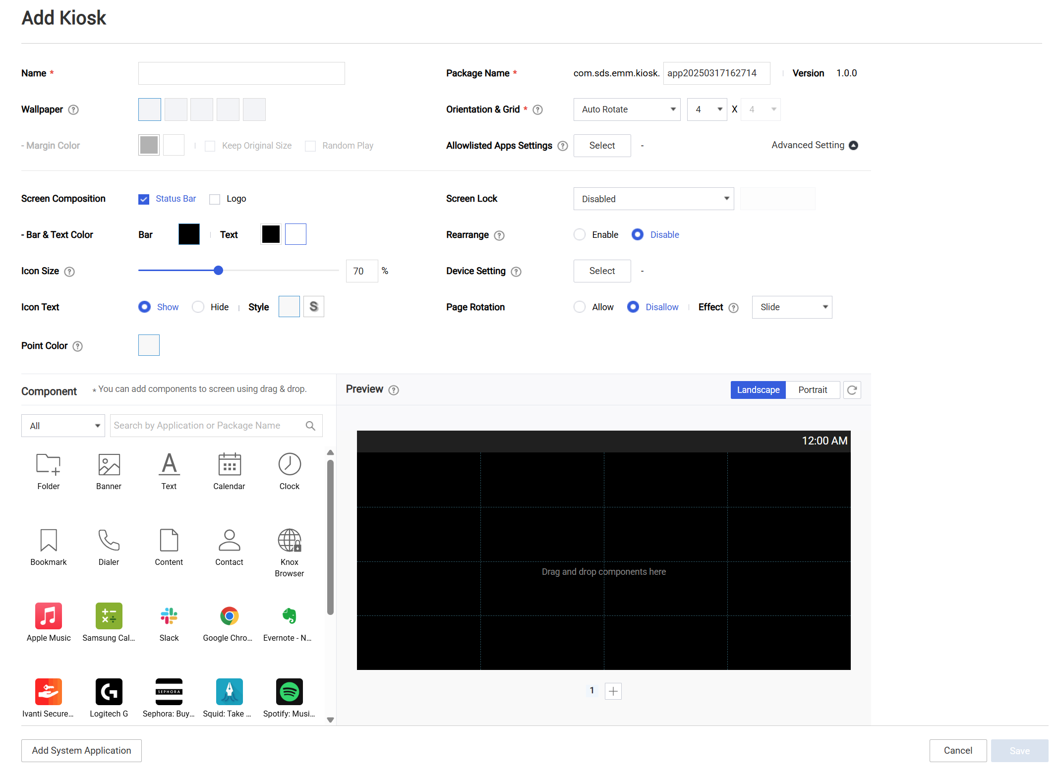Uncheck the Status Bar checkbox

tap(144, 199)
